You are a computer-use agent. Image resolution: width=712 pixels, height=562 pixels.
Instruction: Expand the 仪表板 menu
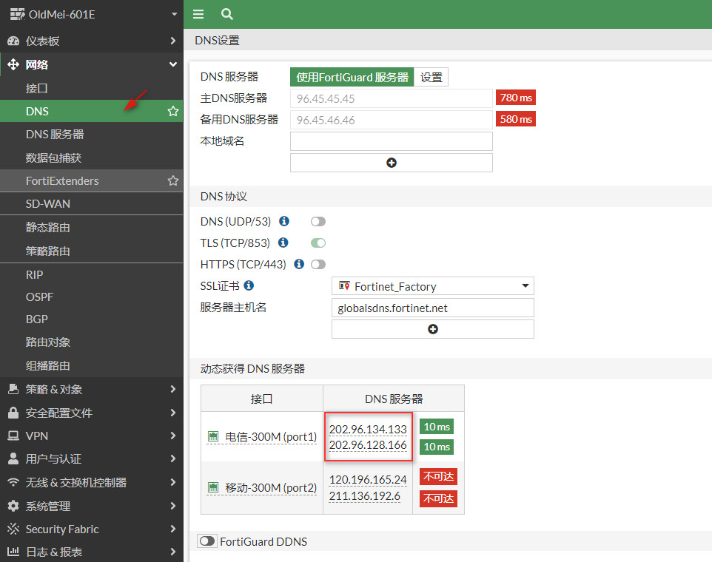91,41
